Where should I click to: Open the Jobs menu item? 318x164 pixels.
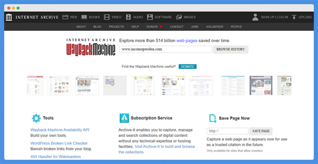click(195, 27)
